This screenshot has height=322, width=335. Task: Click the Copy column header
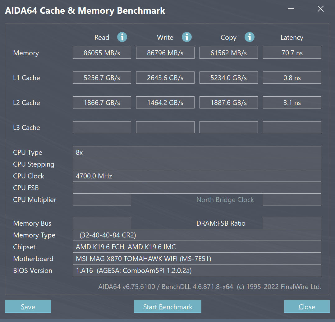tap(228, 38)
